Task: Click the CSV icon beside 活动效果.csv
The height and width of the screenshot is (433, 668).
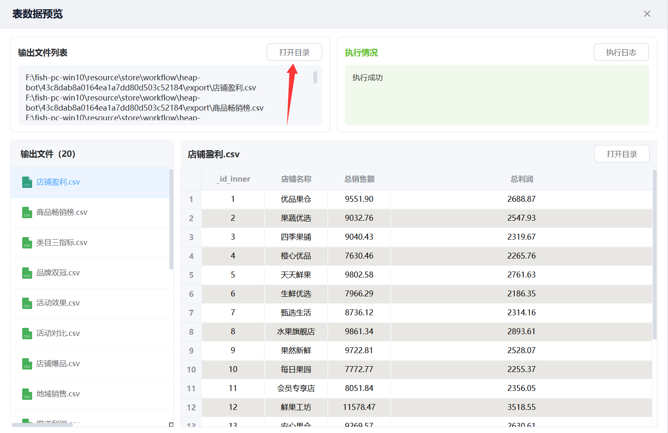Action: (x=27, y=303)
